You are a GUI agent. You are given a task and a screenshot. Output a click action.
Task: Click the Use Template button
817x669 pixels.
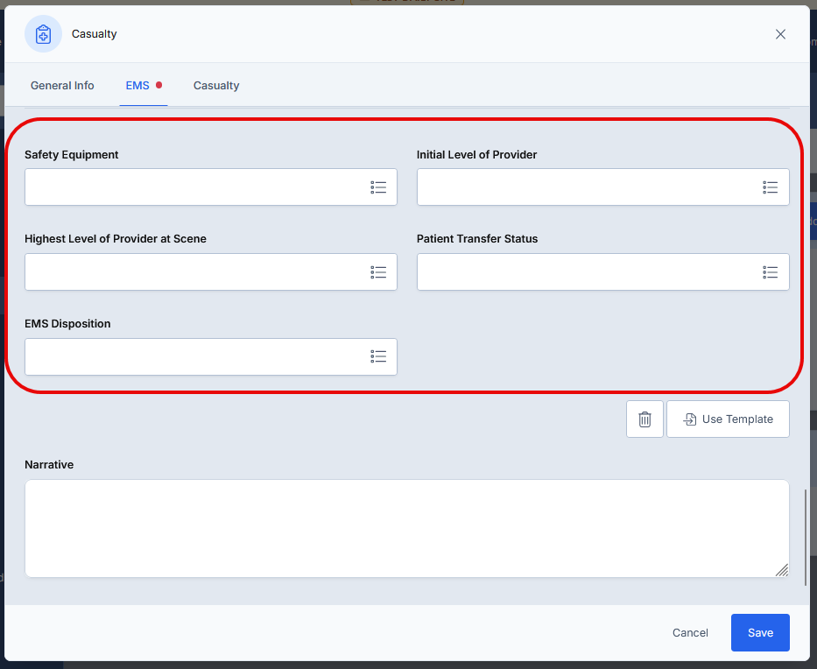(728, 419)
